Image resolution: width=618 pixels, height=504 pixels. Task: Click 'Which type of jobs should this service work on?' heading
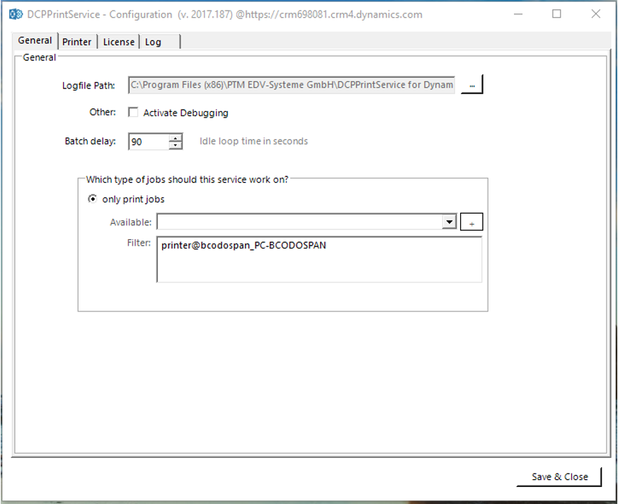(187, 180)
